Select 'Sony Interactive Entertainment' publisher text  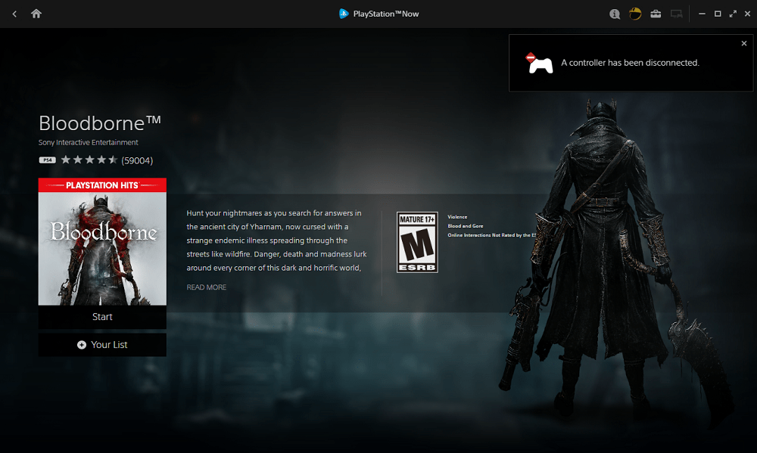point(89,142)
